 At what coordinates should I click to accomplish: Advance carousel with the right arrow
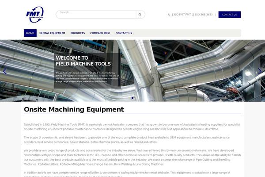pyautogui.click(x=260, y=71)
